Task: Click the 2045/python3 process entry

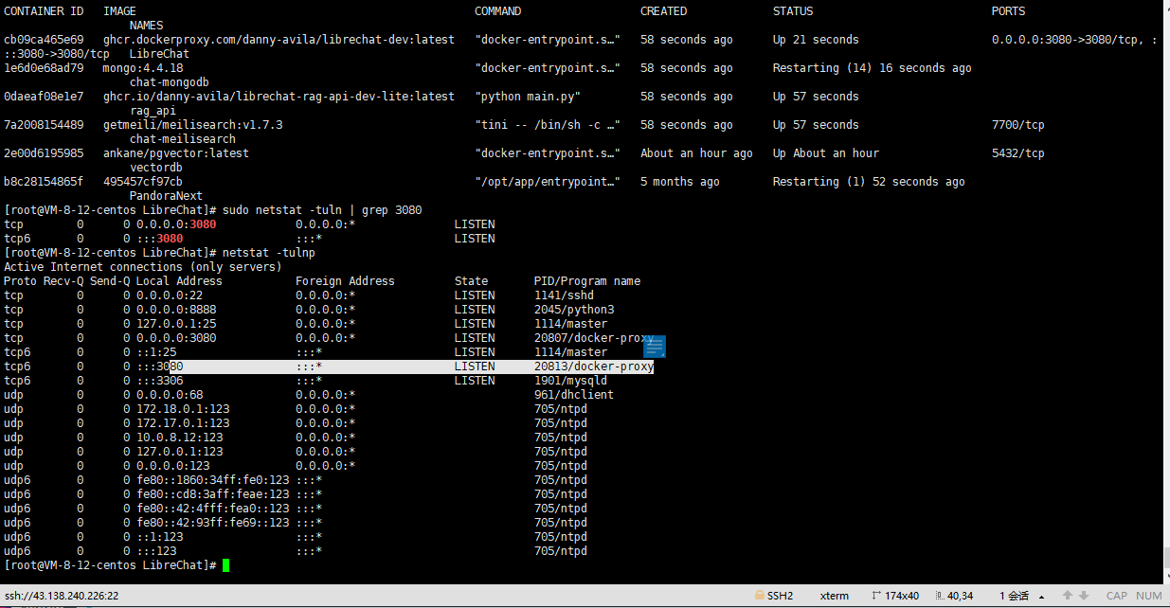Action: click(x=574, y=310)
